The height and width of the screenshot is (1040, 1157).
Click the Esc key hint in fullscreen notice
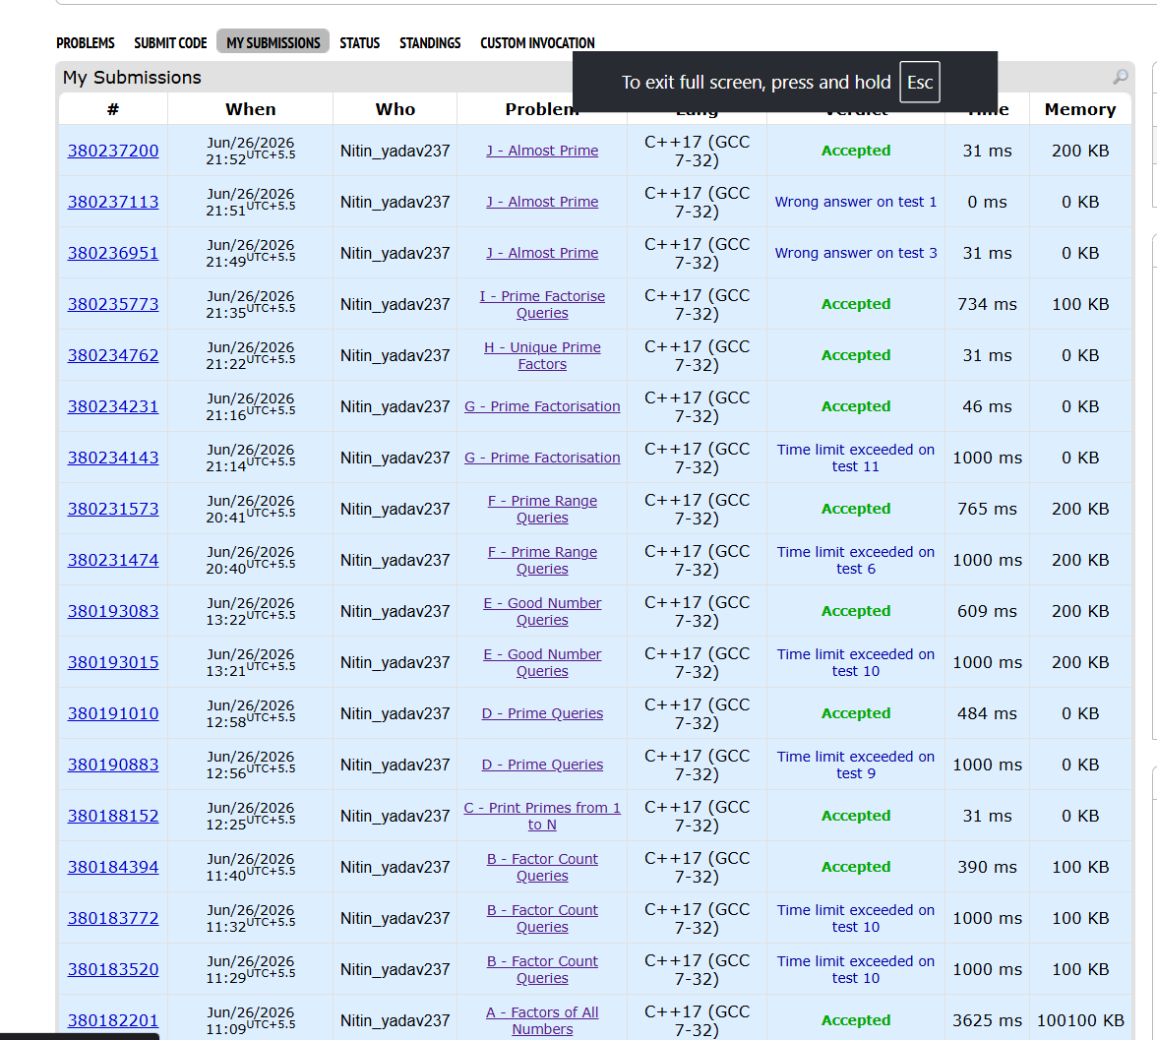tap(920, 82)
